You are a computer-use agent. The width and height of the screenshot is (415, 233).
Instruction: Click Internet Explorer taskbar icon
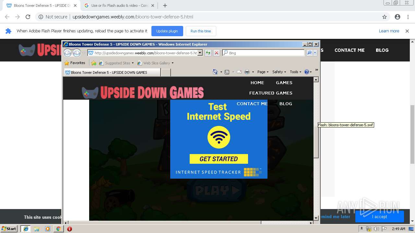click(x=26, y=229)
